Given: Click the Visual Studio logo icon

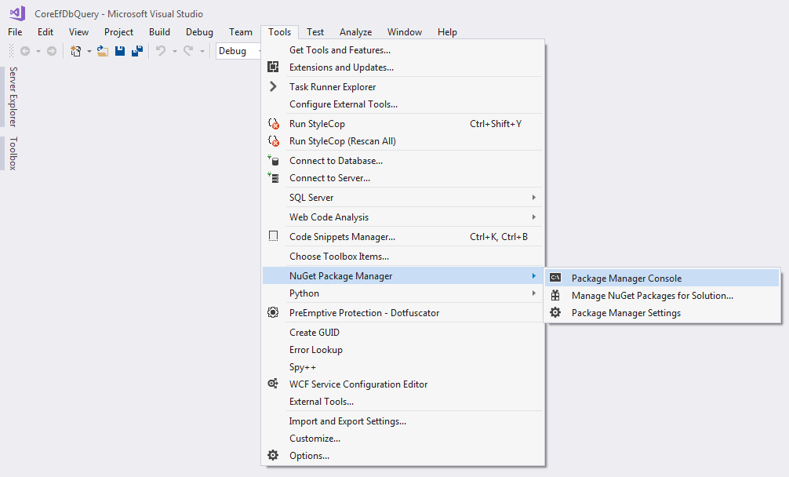Looking at the screenshot, I should [x=17, y=13].
